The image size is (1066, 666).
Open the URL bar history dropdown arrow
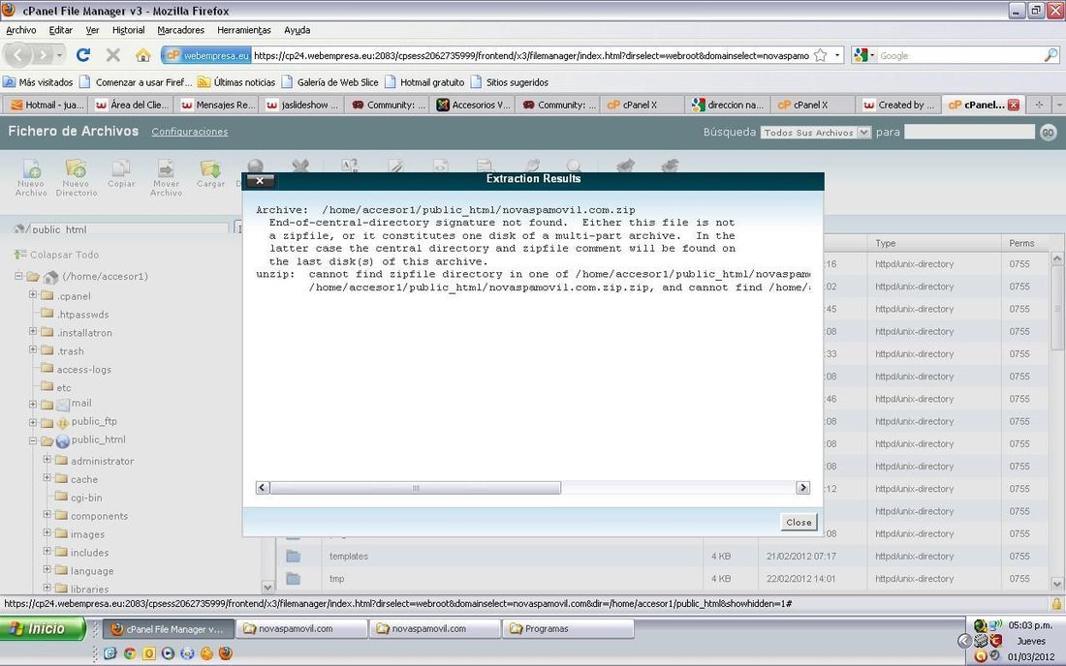pyautogui.click(x=837, y=56)
